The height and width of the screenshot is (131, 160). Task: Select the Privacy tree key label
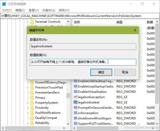point(40,98)
